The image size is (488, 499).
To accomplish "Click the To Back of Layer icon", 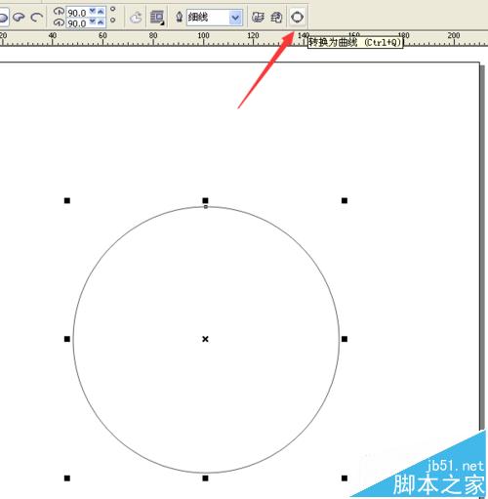I will pyautogui.click(x=276, y=17).
